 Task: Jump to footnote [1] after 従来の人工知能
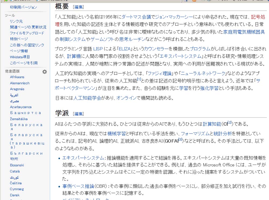click(139, 79)
